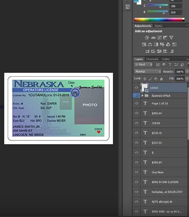Switch to the Layers tab
Image resolution: width=189 pixels, height=217 pixels.
[139, 59]
